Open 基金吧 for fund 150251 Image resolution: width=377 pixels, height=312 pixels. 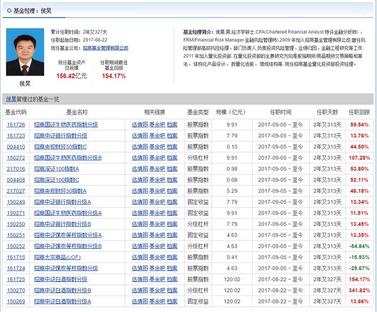pos(157,235)
